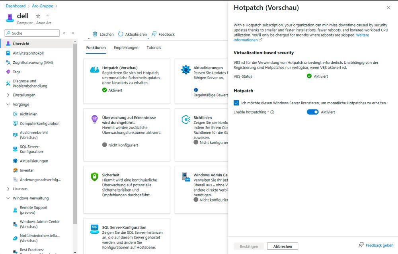Click the Löschen toolbar button
The image size is (398, 254).
(x=103, y=34)
